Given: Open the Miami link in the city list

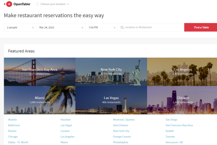Looking at the screenshot, I should (64, 142).
